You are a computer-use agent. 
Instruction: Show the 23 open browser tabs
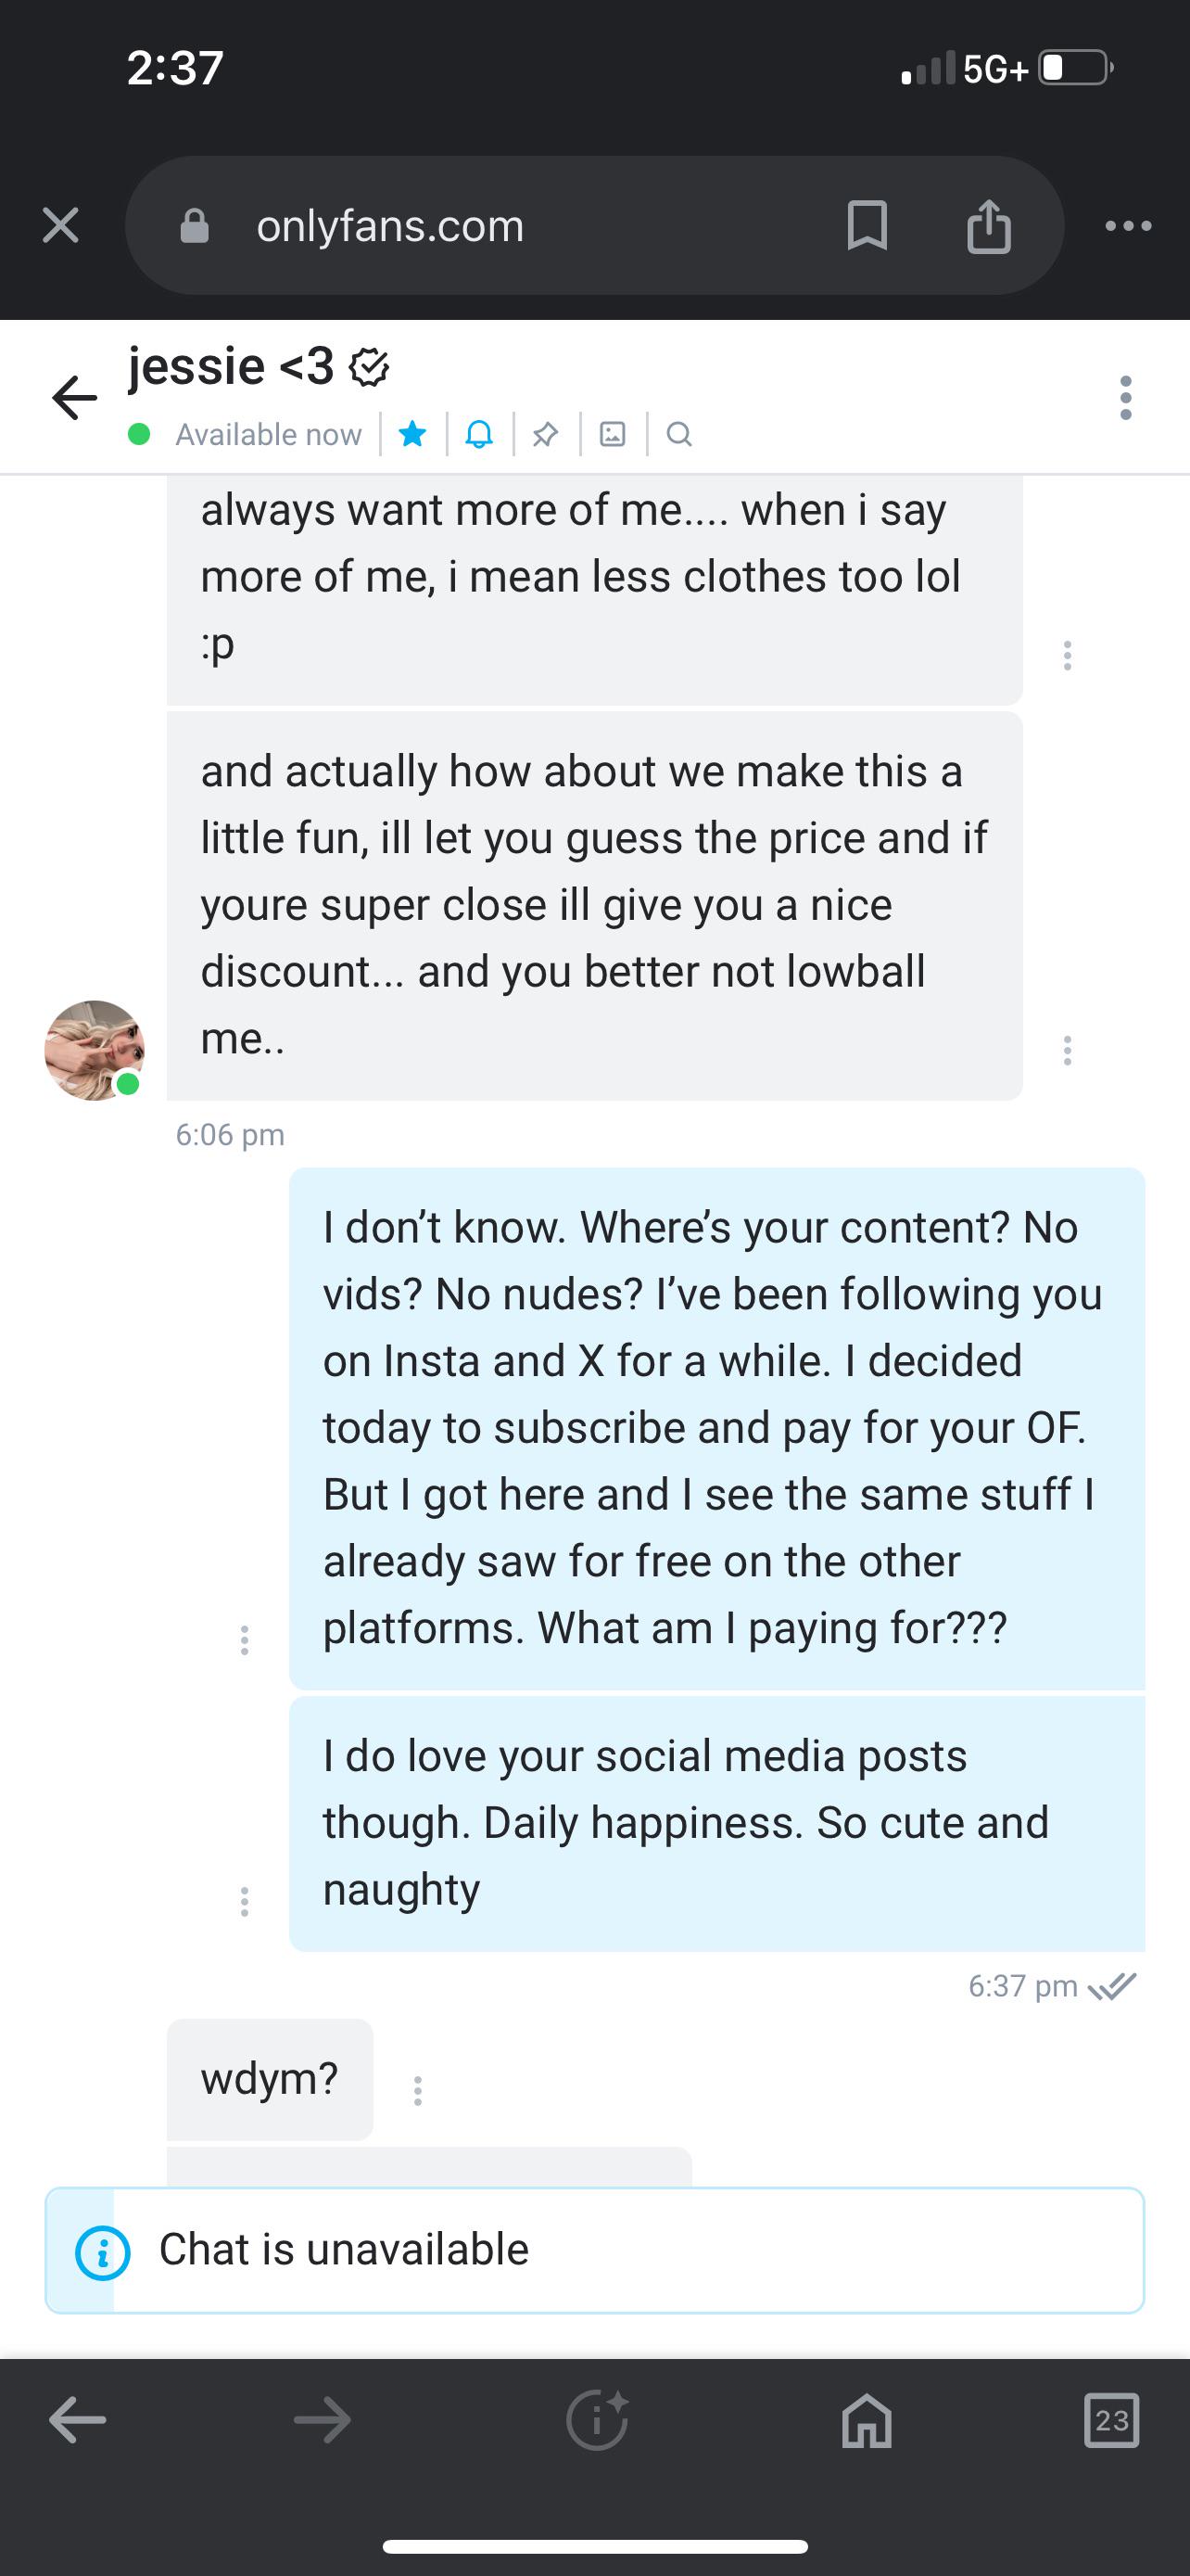(x=1111, y=2421)
